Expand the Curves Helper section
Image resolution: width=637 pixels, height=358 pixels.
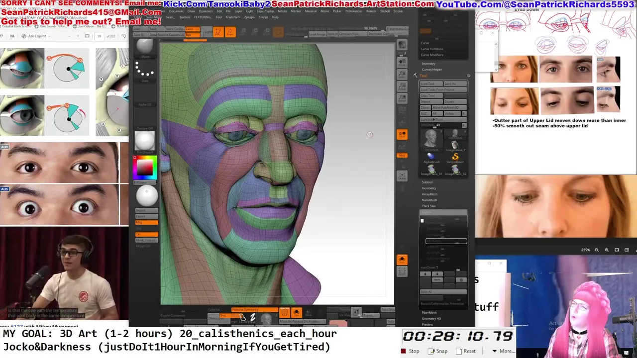click(431, 70)
